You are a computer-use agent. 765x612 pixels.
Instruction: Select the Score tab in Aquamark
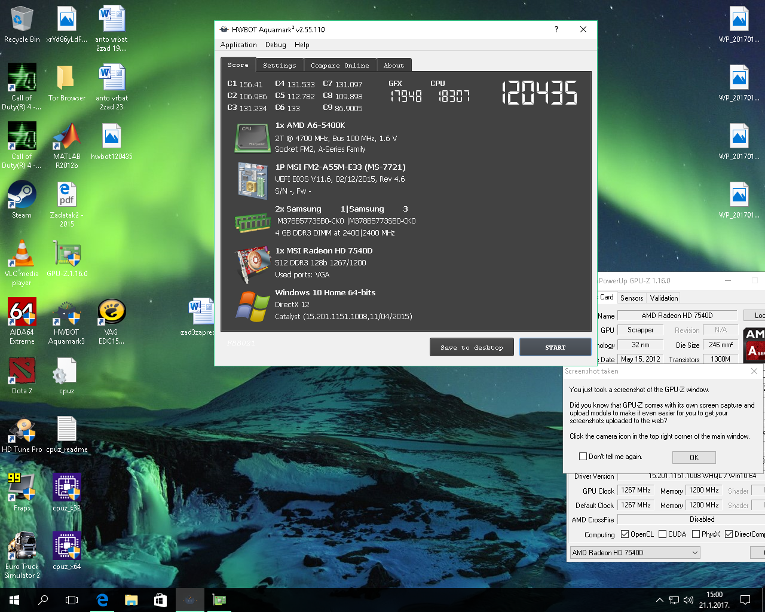pos(238,65)
